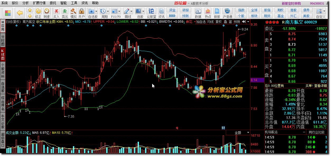Switch to the 综合排名 sidebar tab
The height and width of the screenshot is (156, 331).
point(3,103)
